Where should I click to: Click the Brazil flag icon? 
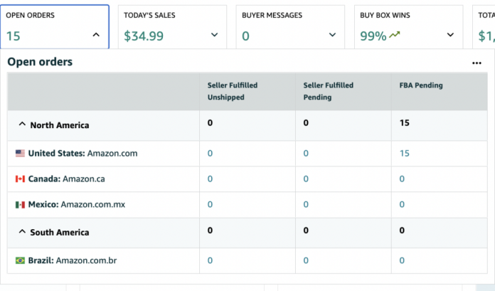point(20,260)
